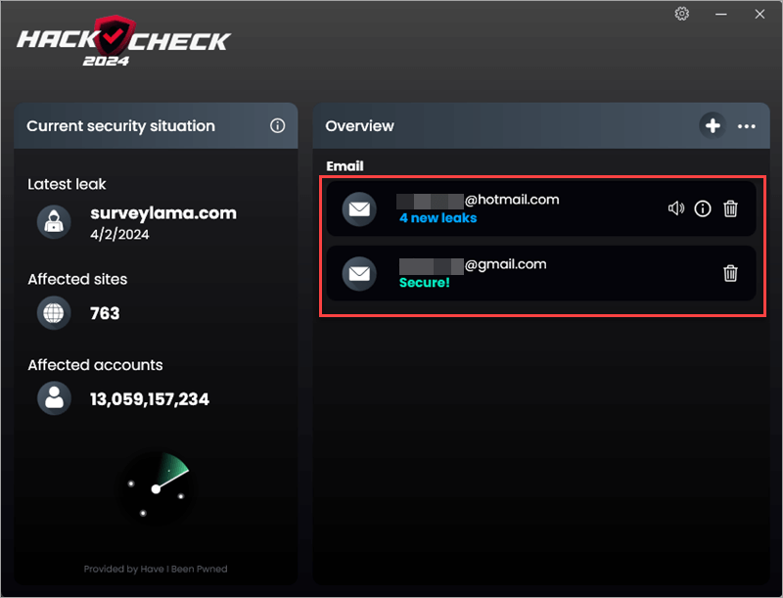Screen dimensions: 783x598
Task: Click the 'Affected sites' label
Action: pos(77,279)
